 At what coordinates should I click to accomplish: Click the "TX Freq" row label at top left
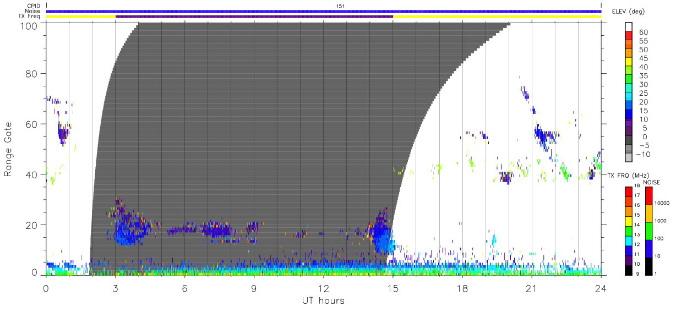30,17
